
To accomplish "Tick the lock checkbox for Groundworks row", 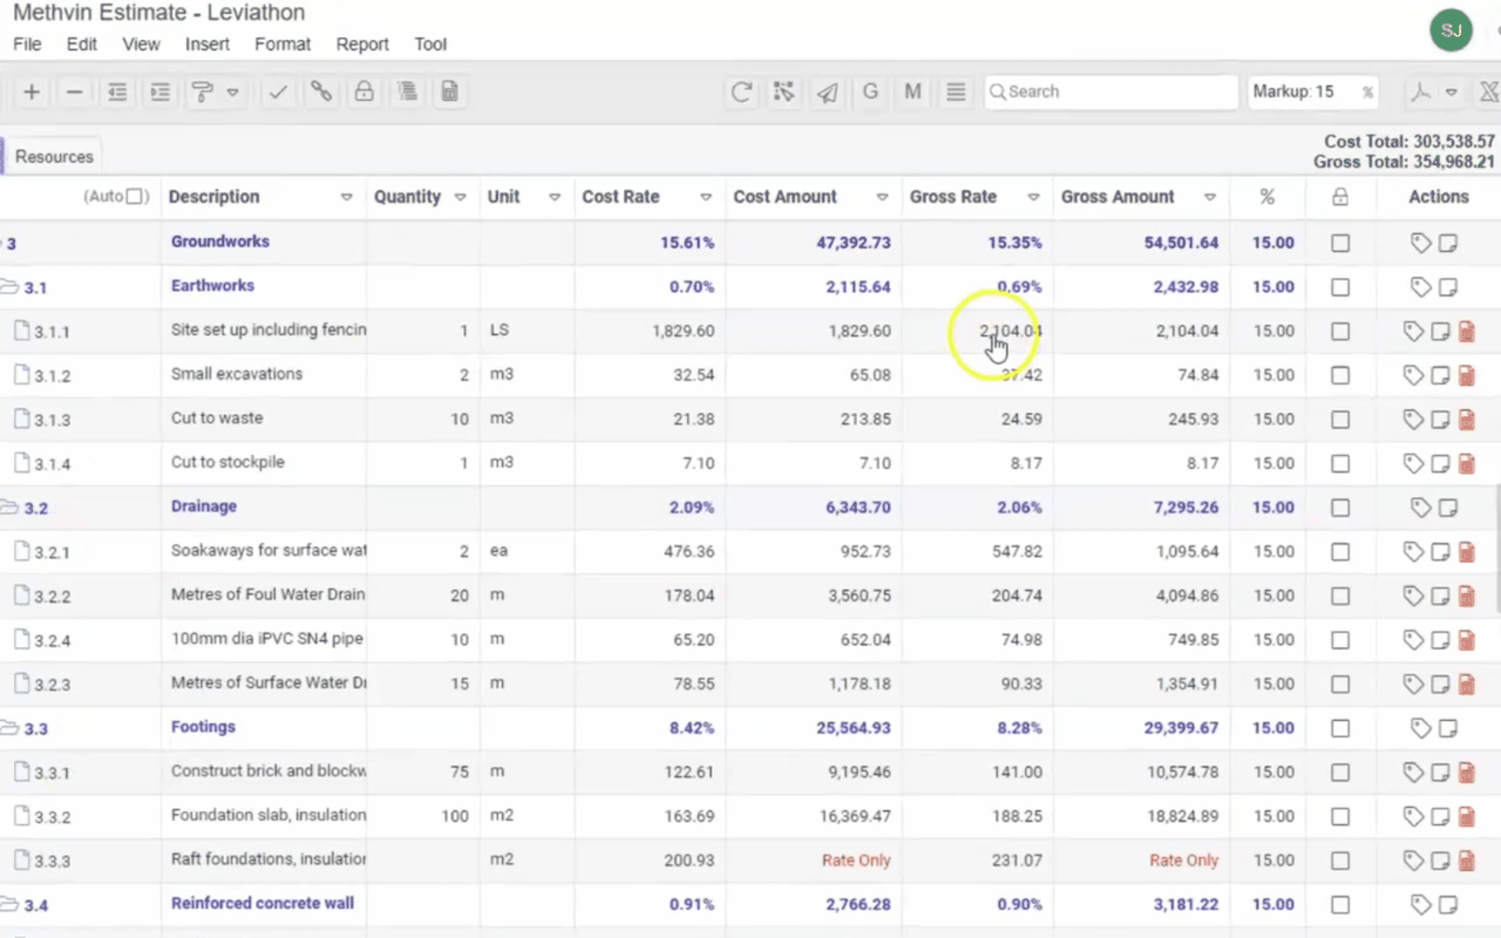I will pyautogui.click(x=1340, y=243).
